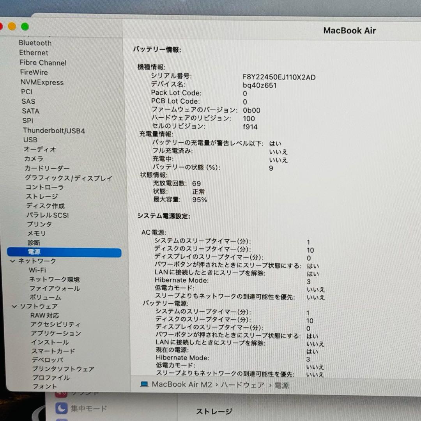
Task: Click the 状態 value 正常
Action: tap(198, 192)
